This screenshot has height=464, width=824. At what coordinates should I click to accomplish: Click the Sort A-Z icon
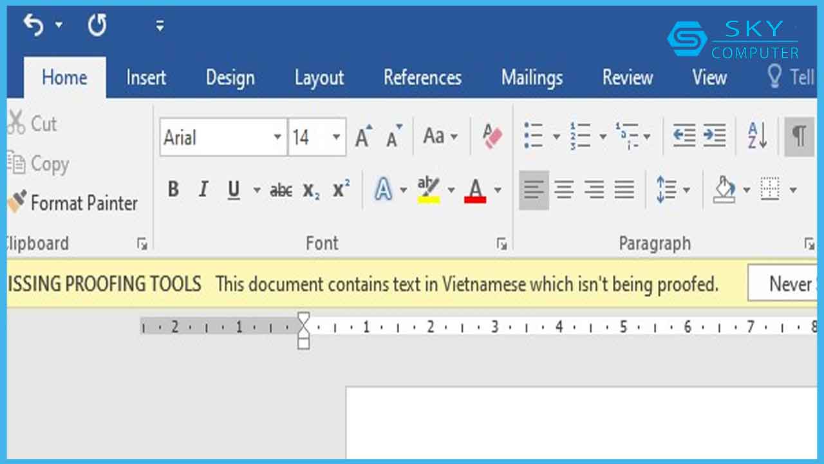[x=758, y=135]
